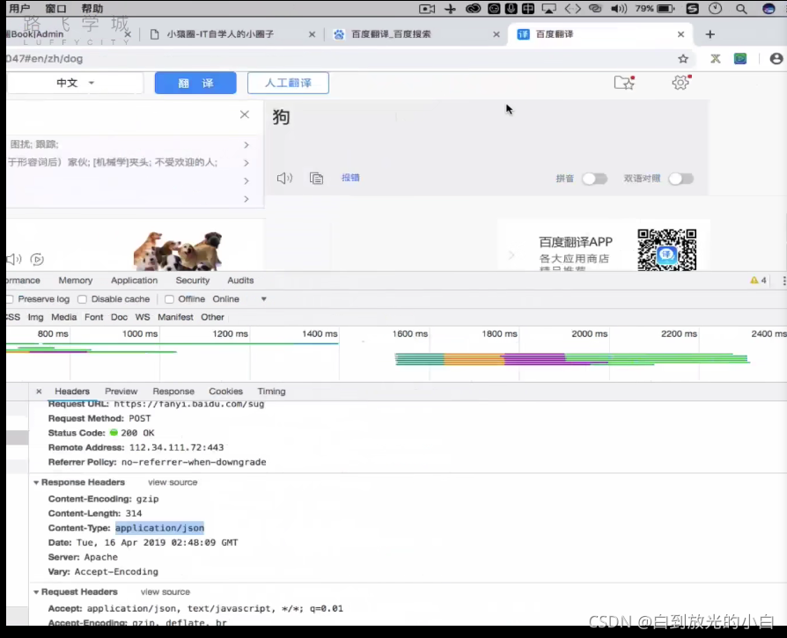The height and width of the screenshot is (638, 787).
Task: Click the blue 翻译 button
Action: (x=195, y=83)
